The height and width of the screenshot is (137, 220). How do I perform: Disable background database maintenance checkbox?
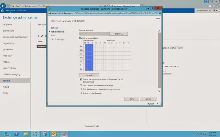coord(81,79)
